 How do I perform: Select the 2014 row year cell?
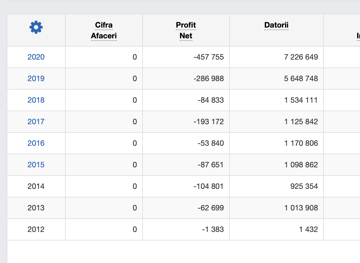pos(36,186)
